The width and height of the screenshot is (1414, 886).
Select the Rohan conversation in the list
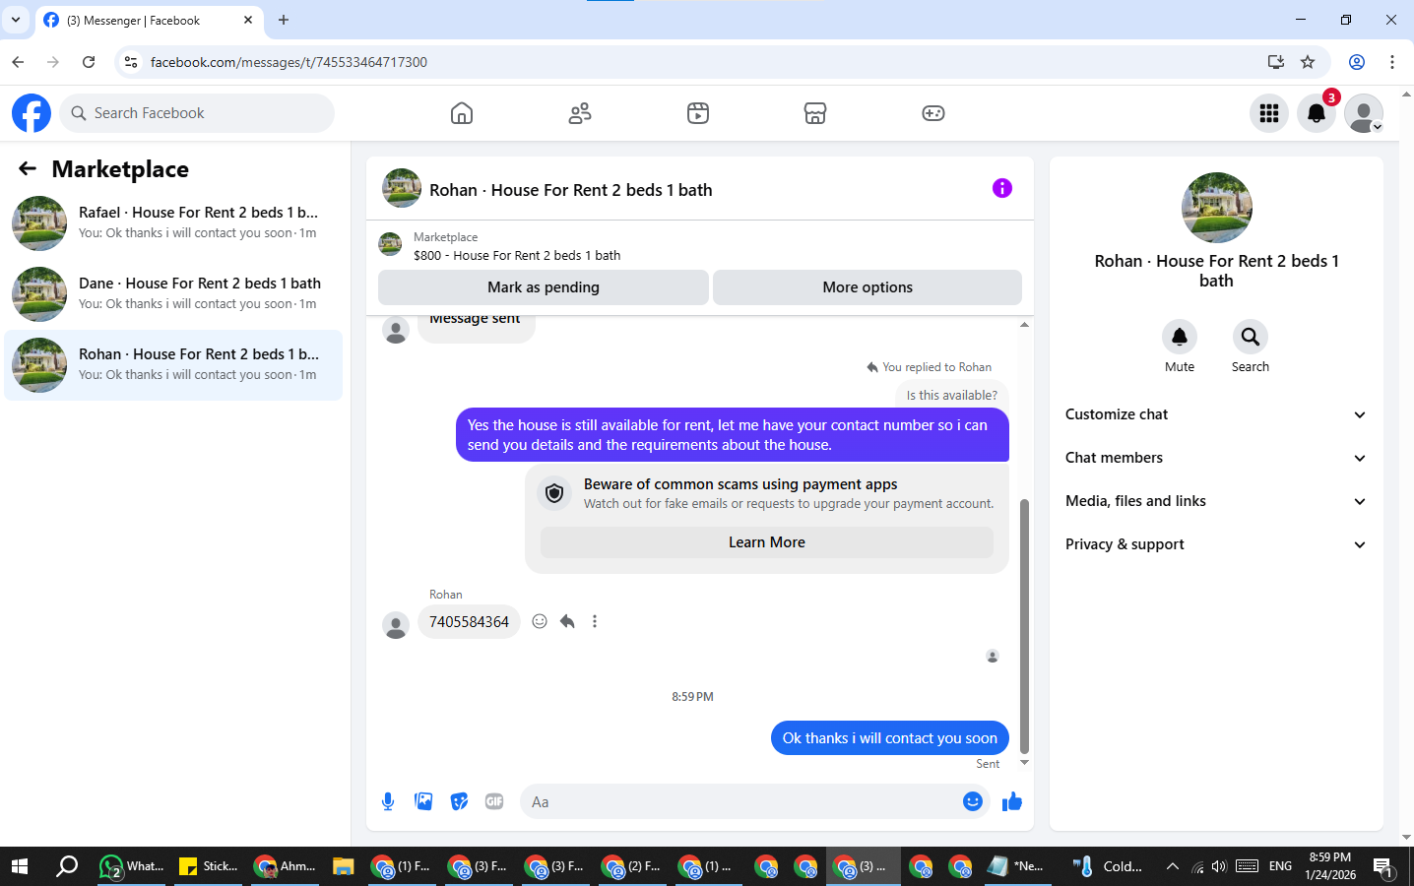click(173, 365)
